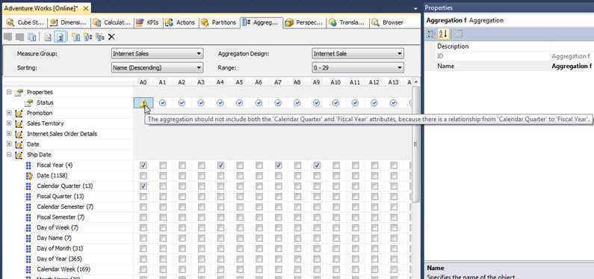Click the greyed Usage Based Optimization toolbar icon

coord(19,37)
